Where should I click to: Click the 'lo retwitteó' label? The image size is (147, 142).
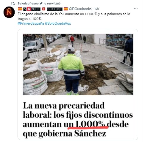[52, 4]
